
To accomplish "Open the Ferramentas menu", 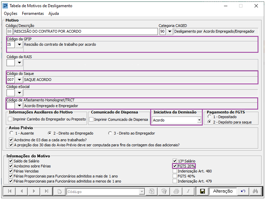I will click(x=33, y=14).
